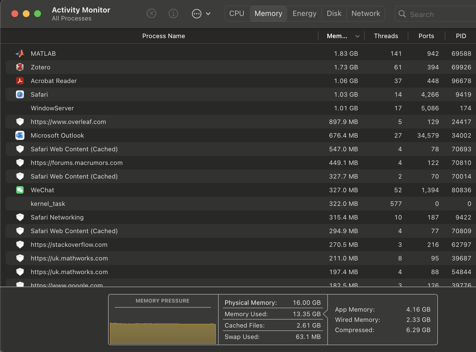Switch to the CPU tab

pos(237,14)
